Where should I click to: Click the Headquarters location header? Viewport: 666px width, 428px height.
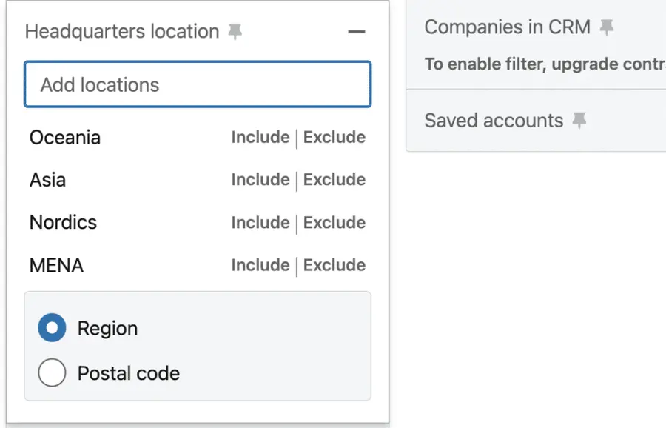(x=121, y=31)
